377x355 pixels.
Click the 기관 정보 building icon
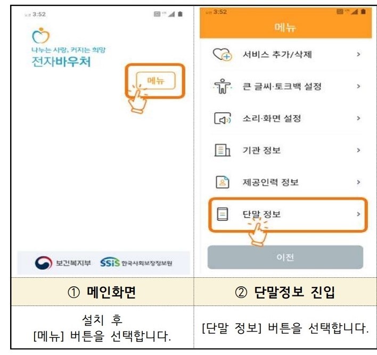223,150
